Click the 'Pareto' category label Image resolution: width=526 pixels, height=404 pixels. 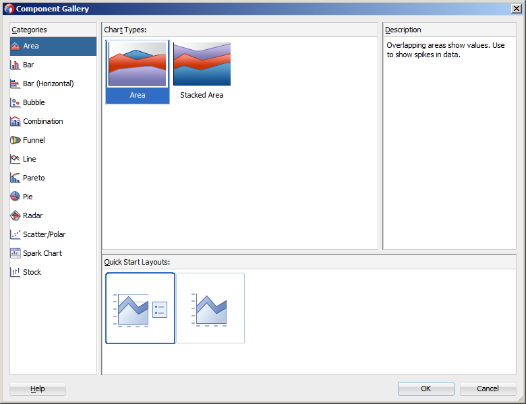coord(34,178)
